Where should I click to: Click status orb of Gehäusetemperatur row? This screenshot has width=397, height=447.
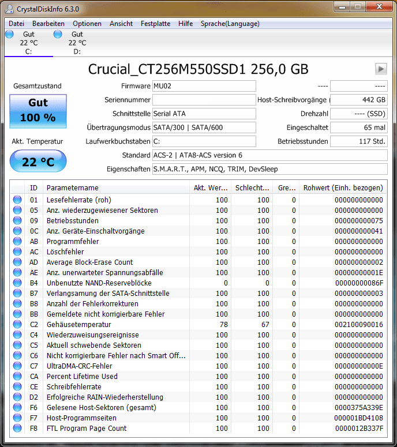(x=17, y=324)
